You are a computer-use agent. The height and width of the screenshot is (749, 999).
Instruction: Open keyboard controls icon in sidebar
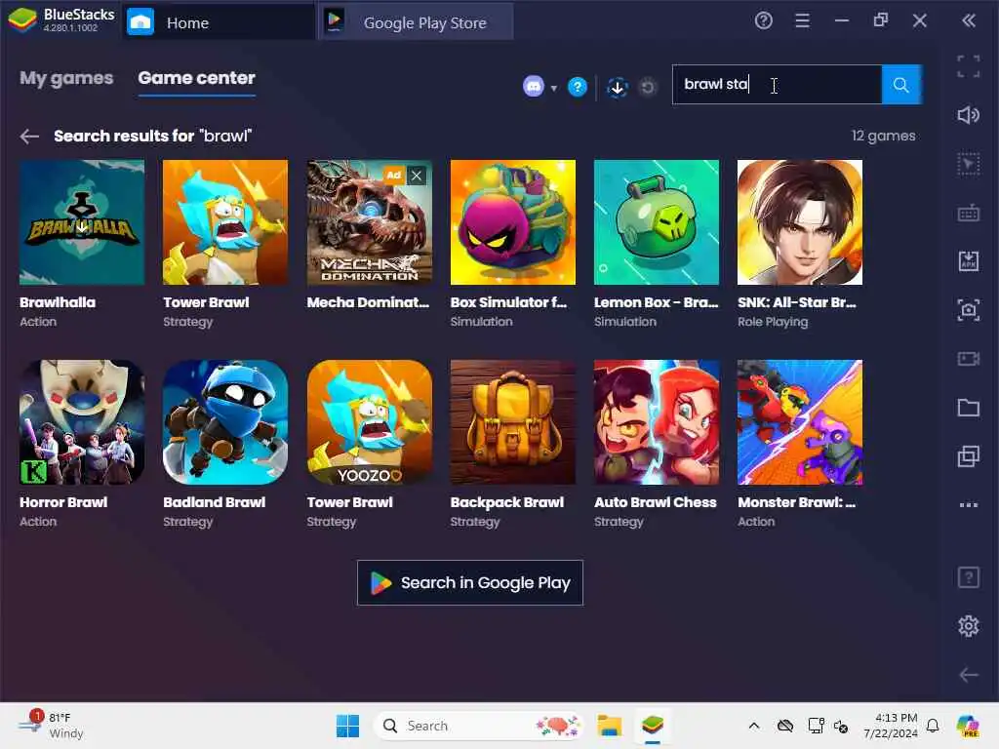969,214
